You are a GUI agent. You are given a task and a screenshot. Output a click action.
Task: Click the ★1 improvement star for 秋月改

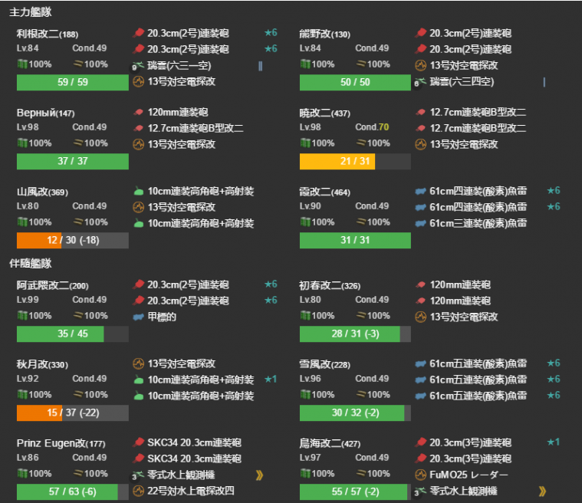270,380
